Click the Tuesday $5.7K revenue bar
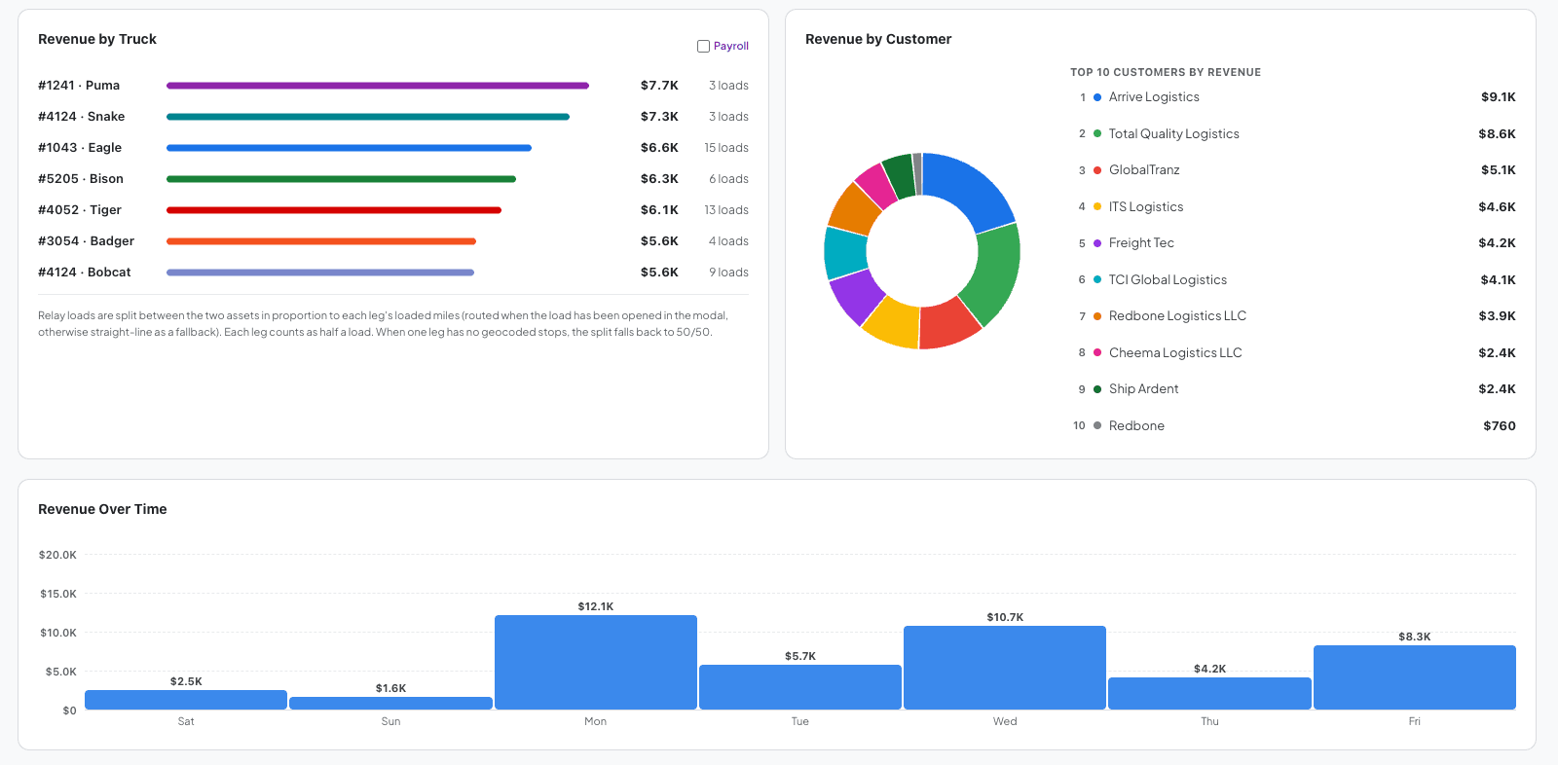Image resolution: width=1558 pixels, height=765 pixels. coord(800,687)
